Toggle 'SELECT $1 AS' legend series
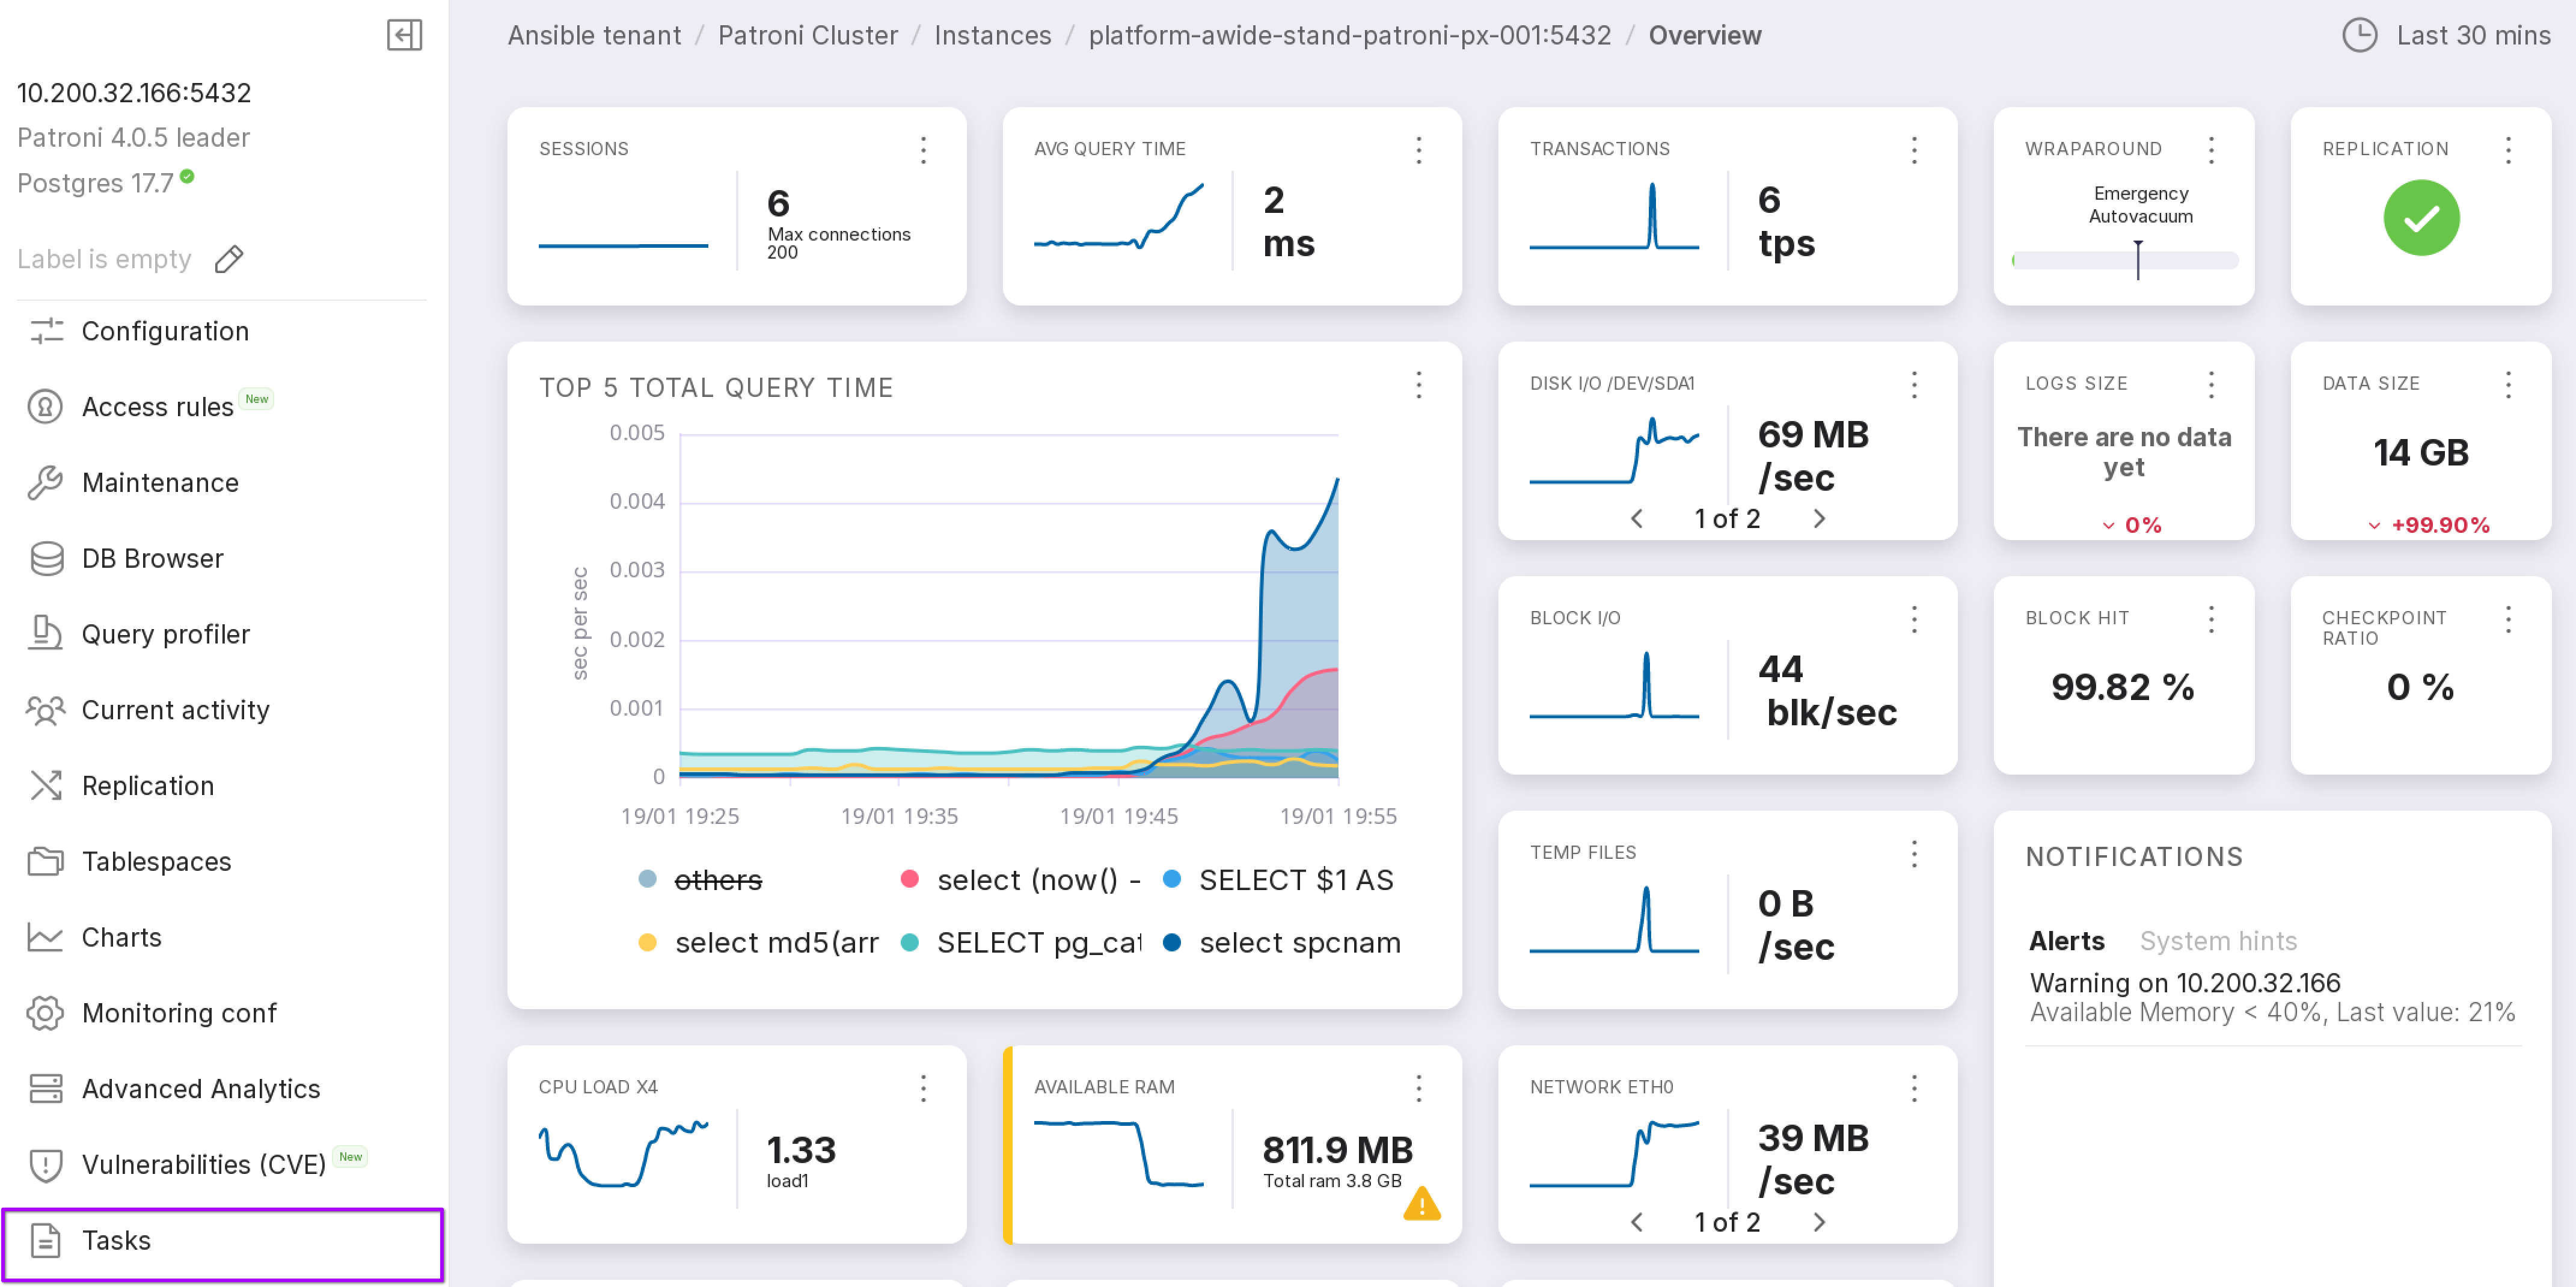The image size is (2576, 1287). coord(1295,880)
